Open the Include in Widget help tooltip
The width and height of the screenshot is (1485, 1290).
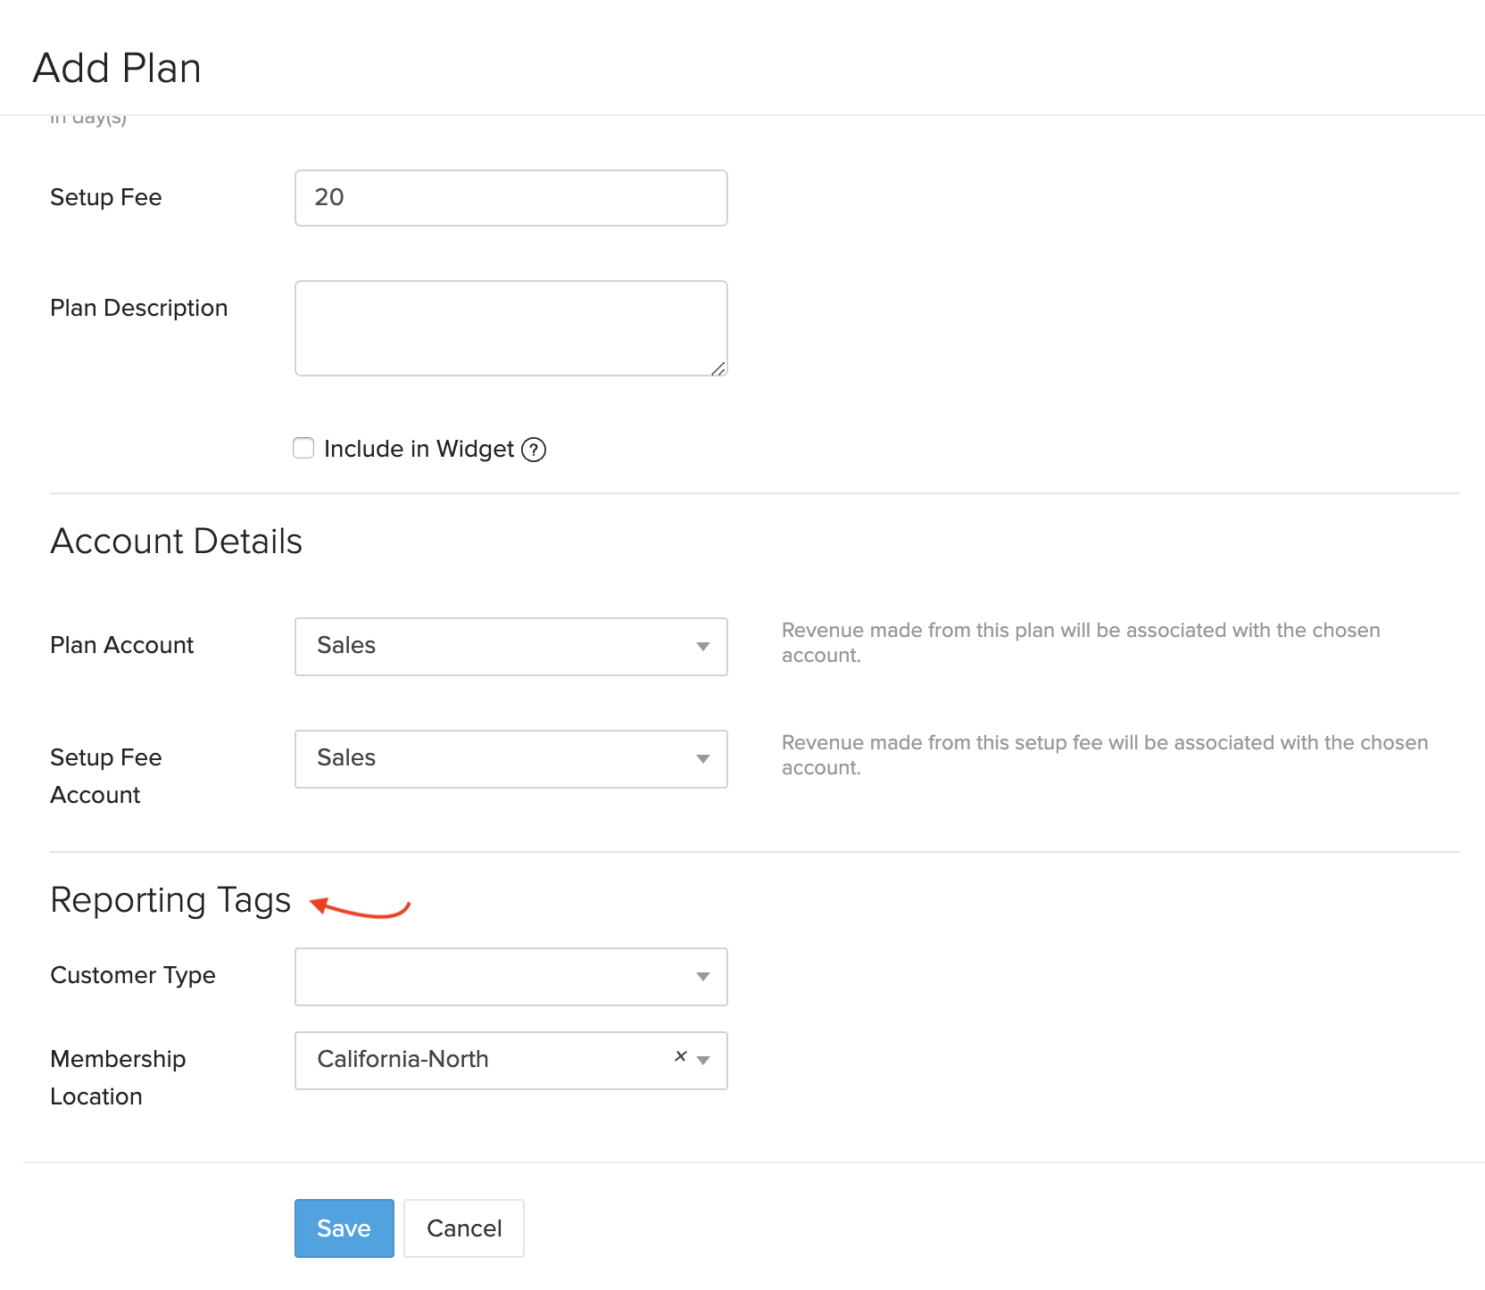click(534, 449)
